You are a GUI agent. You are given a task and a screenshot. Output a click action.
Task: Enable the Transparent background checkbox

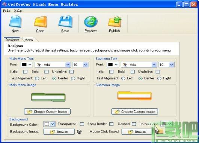click(x=82, y=124)
